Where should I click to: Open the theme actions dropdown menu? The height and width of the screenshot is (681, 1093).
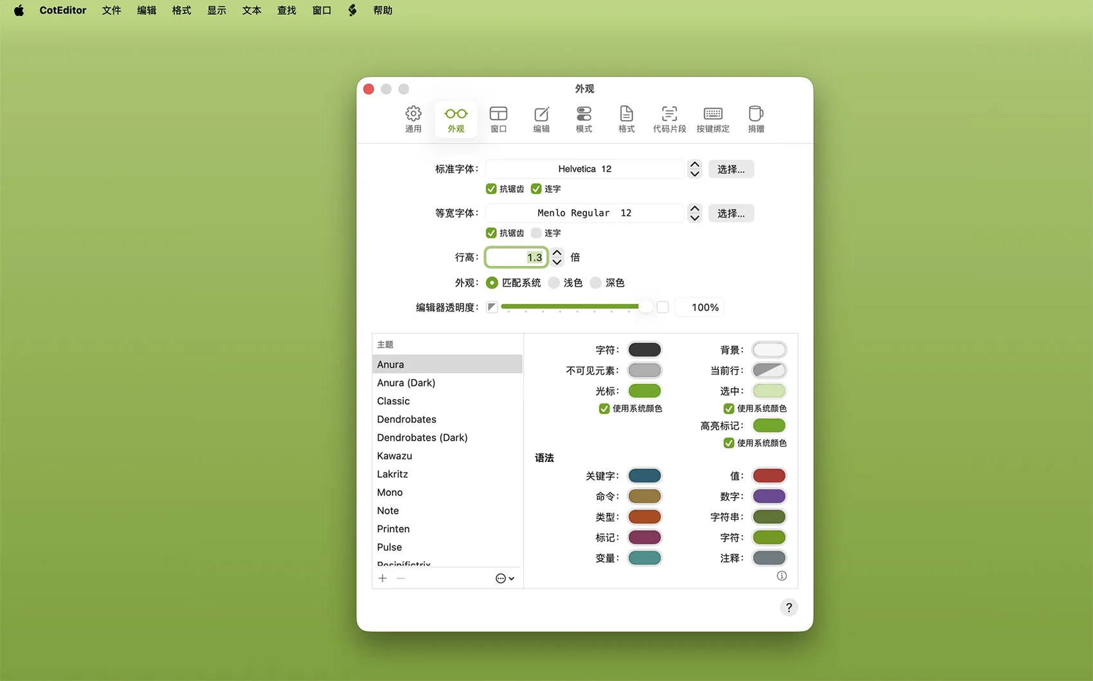(x=505, y=578)
